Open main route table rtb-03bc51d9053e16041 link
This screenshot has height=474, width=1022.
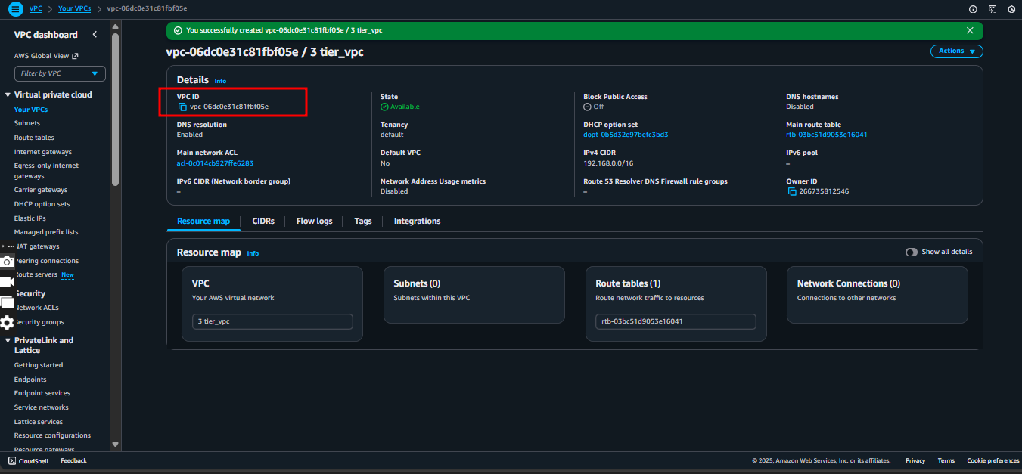827,135
